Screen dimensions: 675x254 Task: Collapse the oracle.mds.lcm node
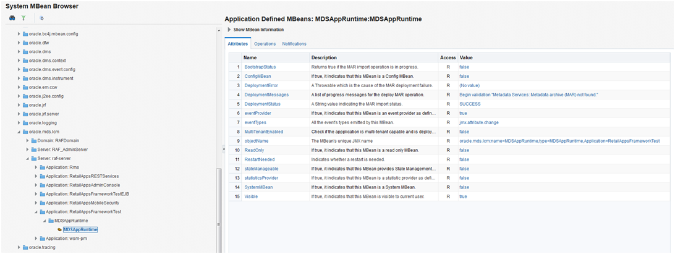coord(19,132)
